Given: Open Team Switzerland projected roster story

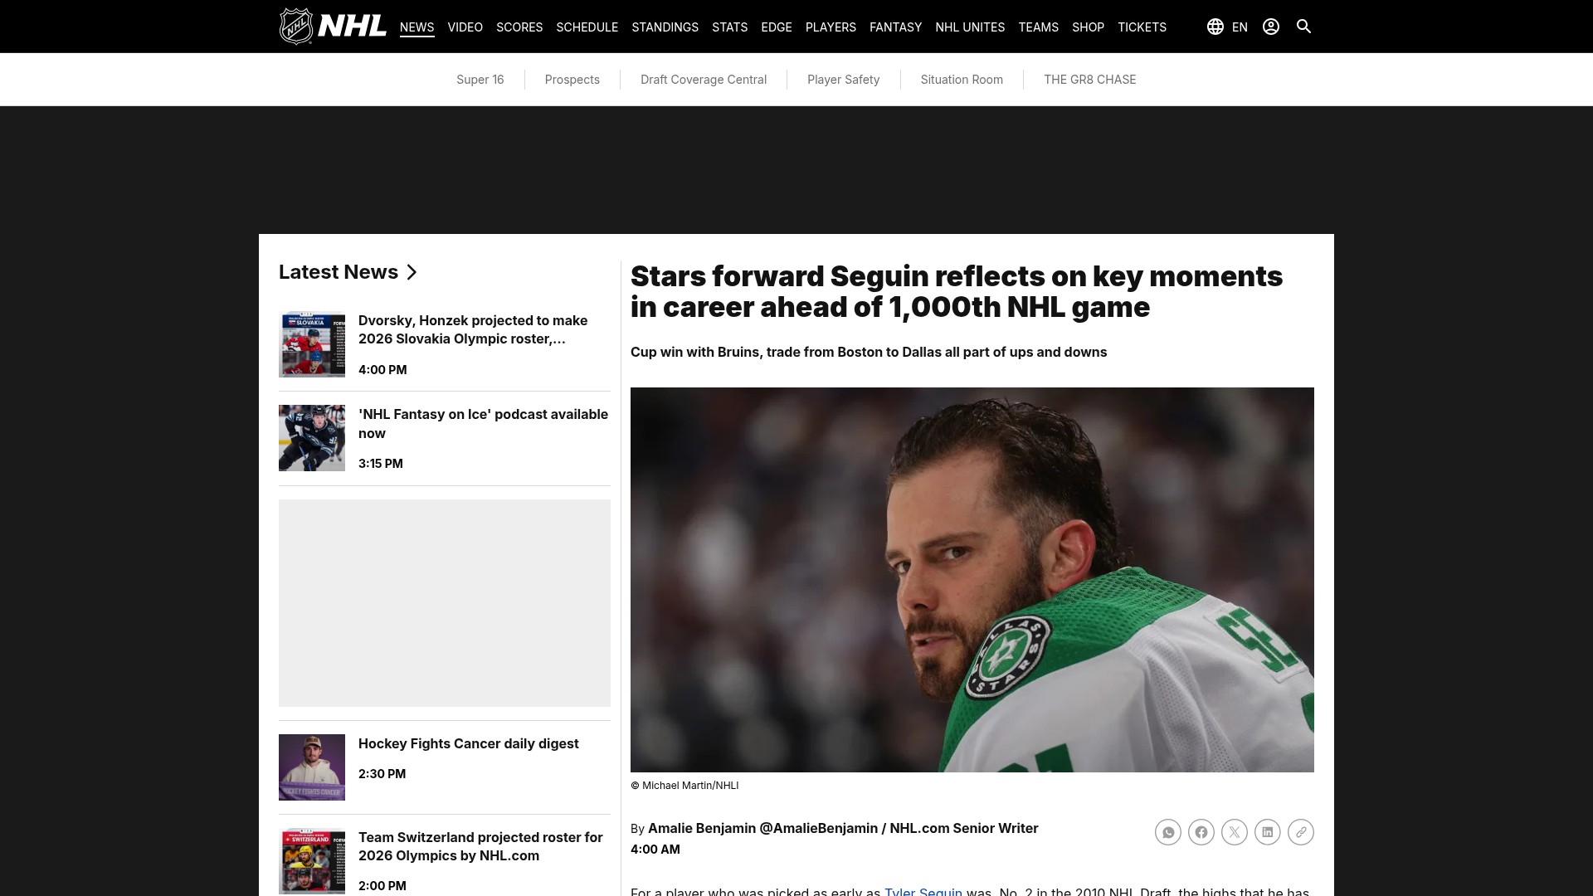Looking at the screenshot, I should point(480,846).
